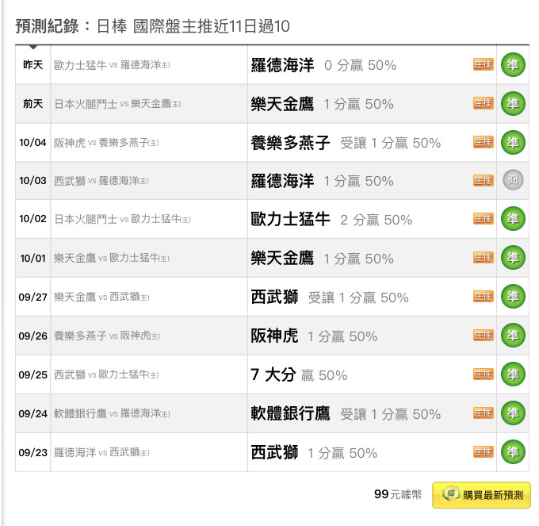Click the green 準 badge in 10/02 row
The height and width of the screenshot is (526, 539).
click(x=513, y=218)
